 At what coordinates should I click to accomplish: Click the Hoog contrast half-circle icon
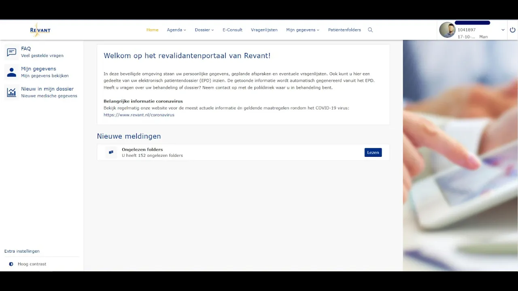[x=11, y=264]
